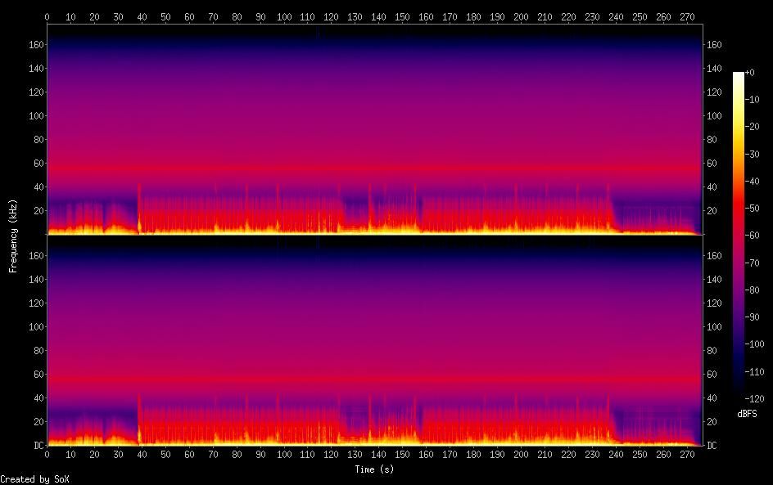
Task: Click the "-60" label on the color scale
Action: (753, 236)
